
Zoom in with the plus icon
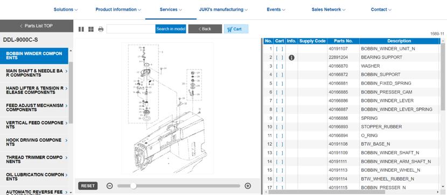coord(248,186)
